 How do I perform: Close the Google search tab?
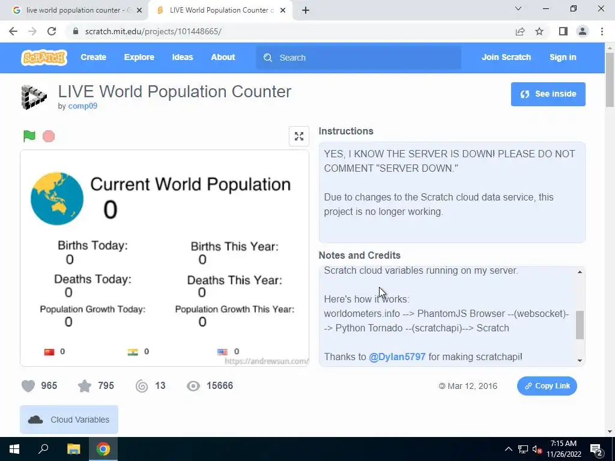pyautogui.click(x=139, y=11)
